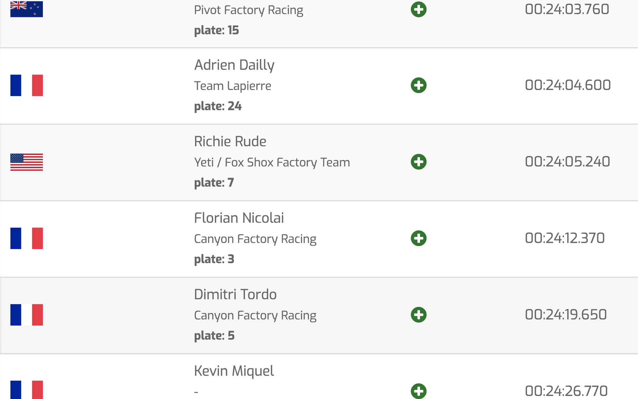Click the French flag beside Dimitri Tordo
Viewport: 638px width, 399px height.
(27, 315)
